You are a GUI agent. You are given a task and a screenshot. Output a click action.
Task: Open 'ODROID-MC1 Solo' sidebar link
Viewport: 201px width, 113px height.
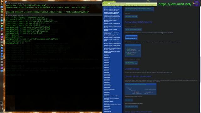[108, 86]
